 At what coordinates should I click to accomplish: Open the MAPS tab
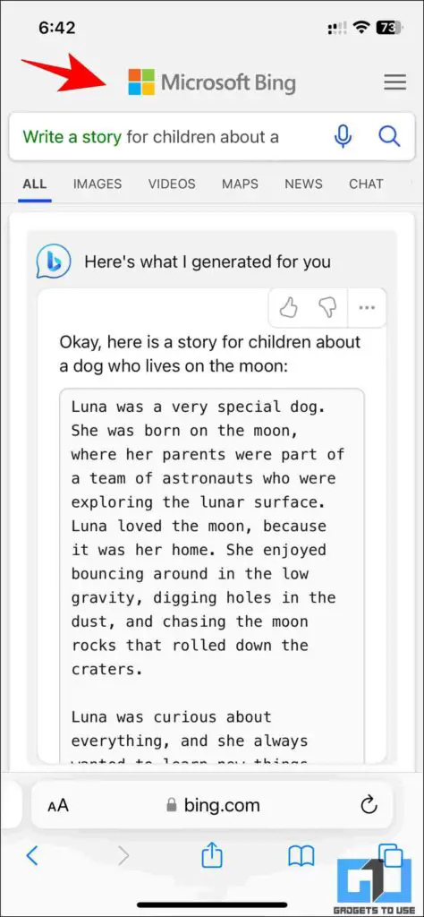point(240,184)
